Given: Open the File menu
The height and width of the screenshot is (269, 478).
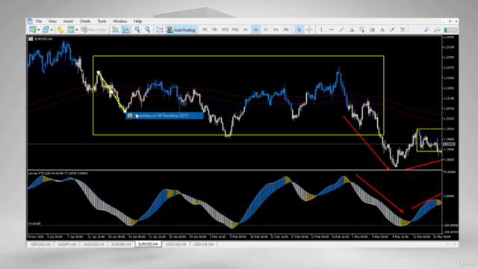Looking at the screenshot, I should click(39, 21).
